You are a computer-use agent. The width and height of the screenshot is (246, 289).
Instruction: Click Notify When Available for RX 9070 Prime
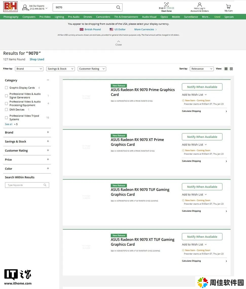(202, 87)
